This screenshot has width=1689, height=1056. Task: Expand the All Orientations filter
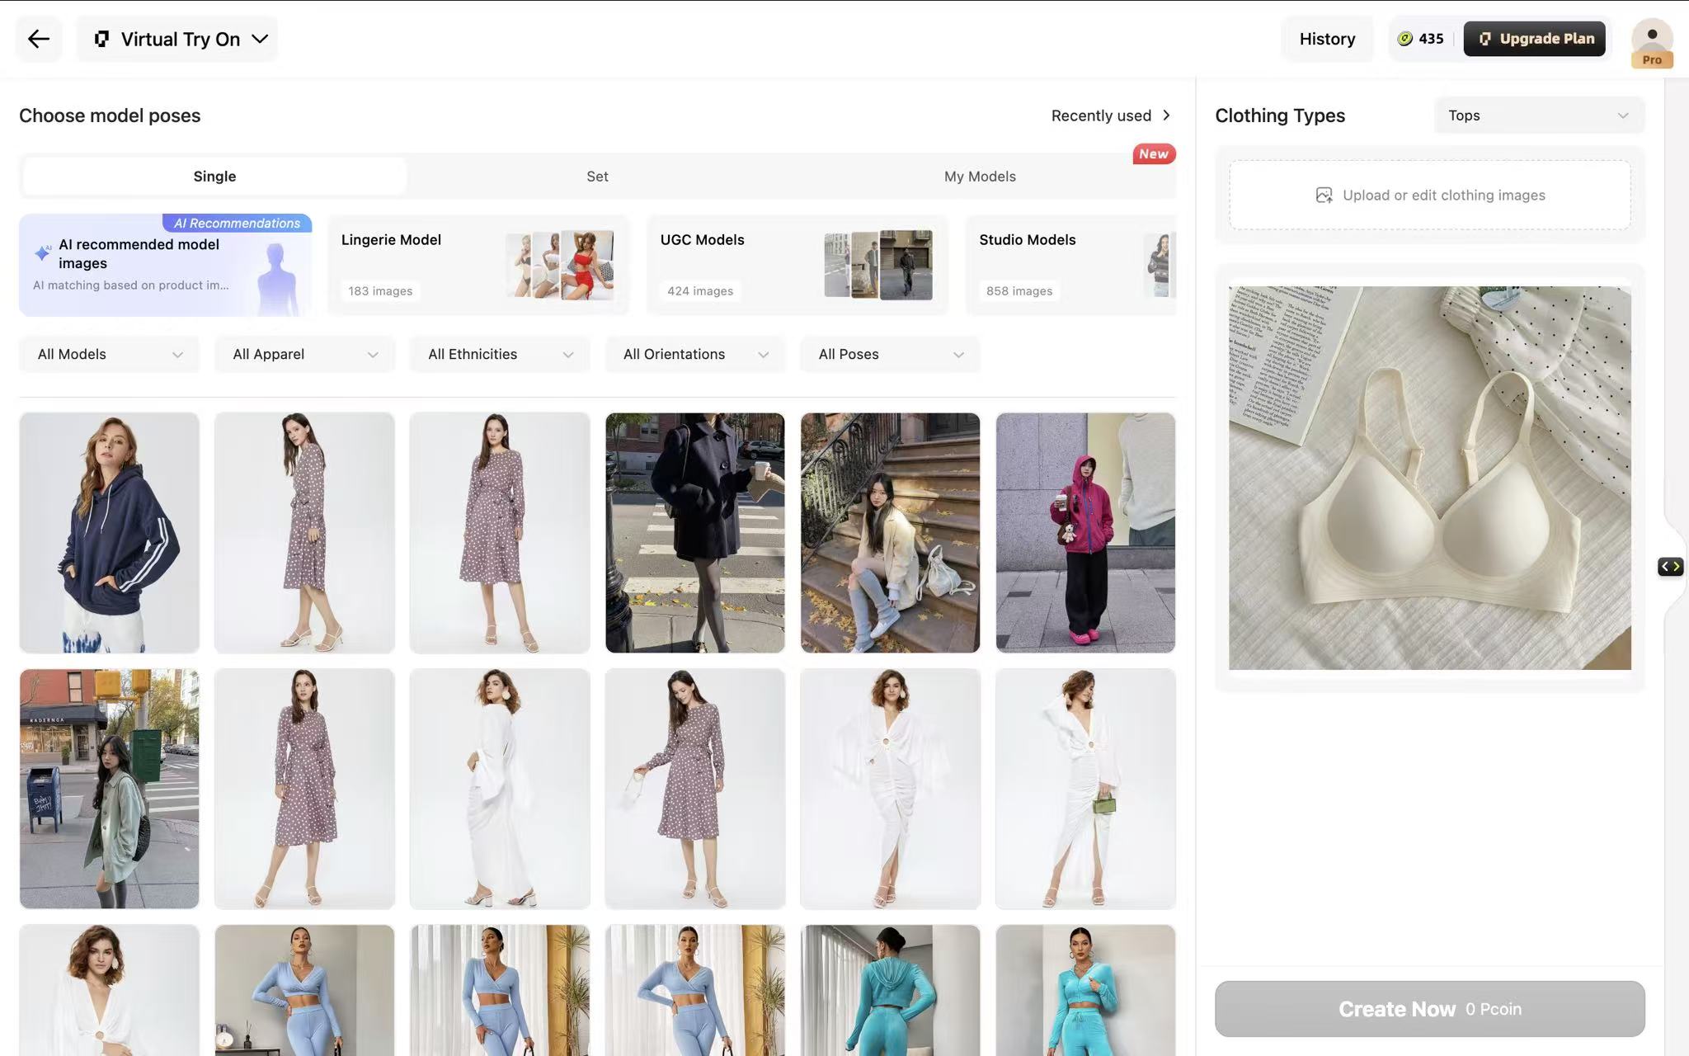(x=695, y=354)
